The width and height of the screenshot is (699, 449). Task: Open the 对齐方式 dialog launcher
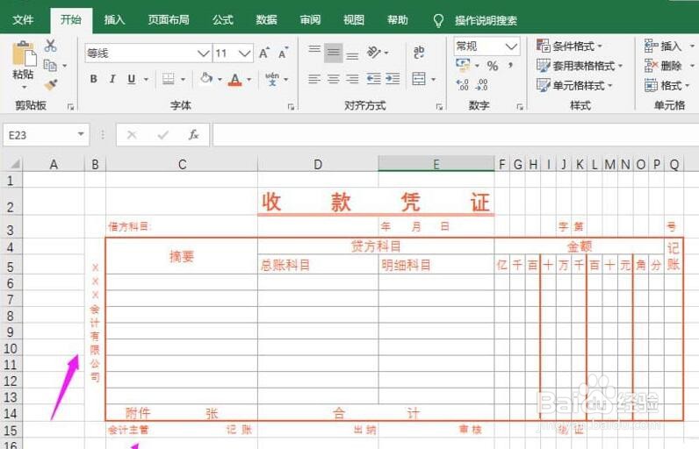(x=439, y=107)
